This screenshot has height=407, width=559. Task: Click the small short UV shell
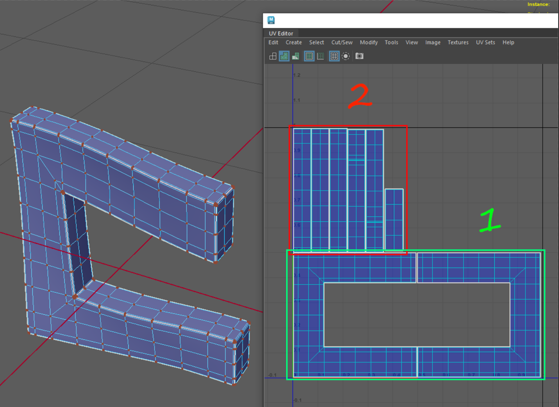coord(394,219)
